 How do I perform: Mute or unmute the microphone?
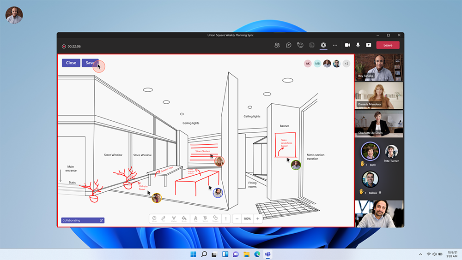coord(358,45)
